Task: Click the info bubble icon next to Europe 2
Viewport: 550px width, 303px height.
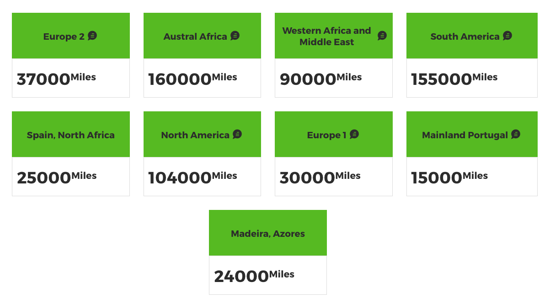Action: [92, 36]
